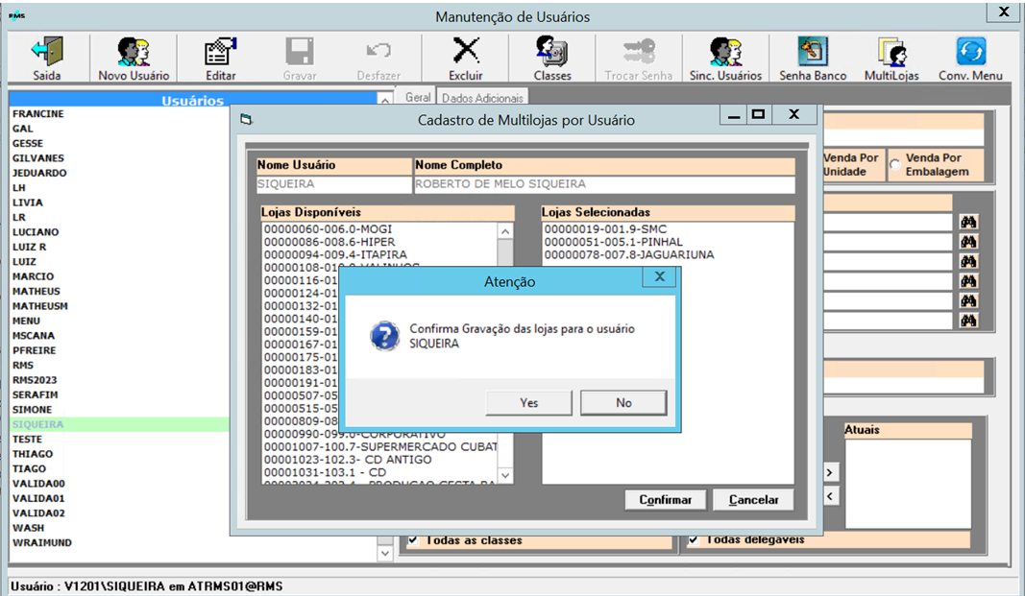Viewport: 1025px width, 596px height.
Task: Click the Nome Completo field
Action: (x=604, y=184)
